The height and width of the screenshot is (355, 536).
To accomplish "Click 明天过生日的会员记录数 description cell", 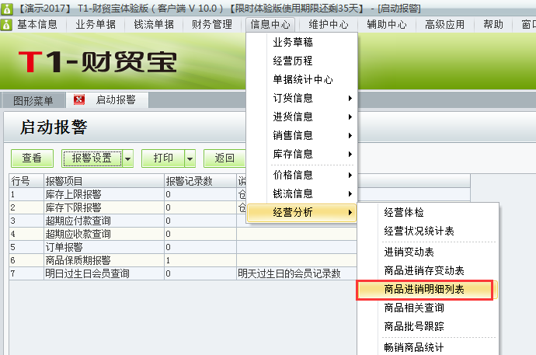I will click(x=297, y=273).
